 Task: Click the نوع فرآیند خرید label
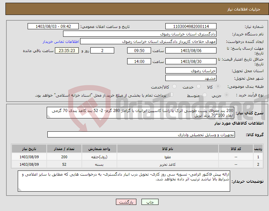250,95
